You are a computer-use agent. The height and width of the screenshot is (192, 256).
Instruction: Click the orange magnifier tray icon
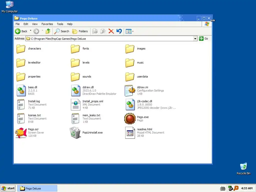(236, 188)
